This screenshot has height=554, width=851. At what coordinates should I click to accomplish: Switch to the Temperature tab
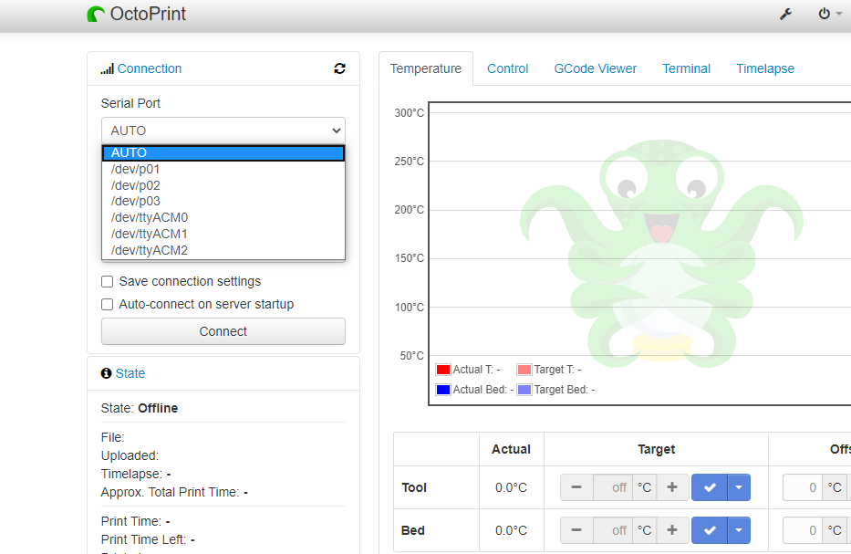(x=425, y=68)
